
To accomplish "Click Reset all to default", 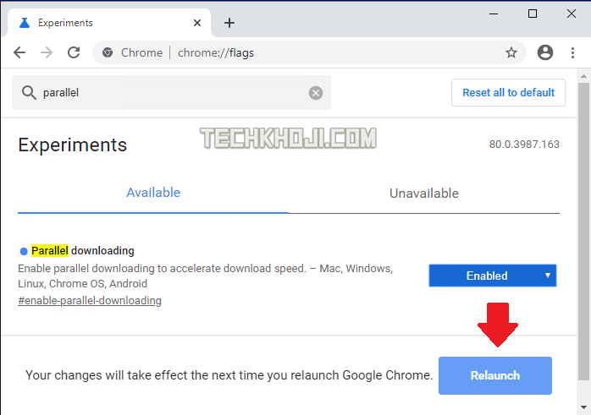I will (508, 93).
